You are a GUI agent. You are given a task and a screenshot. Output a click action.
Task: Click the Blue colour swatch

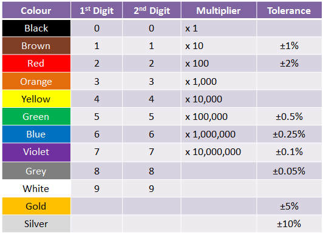tap(36, 134)
